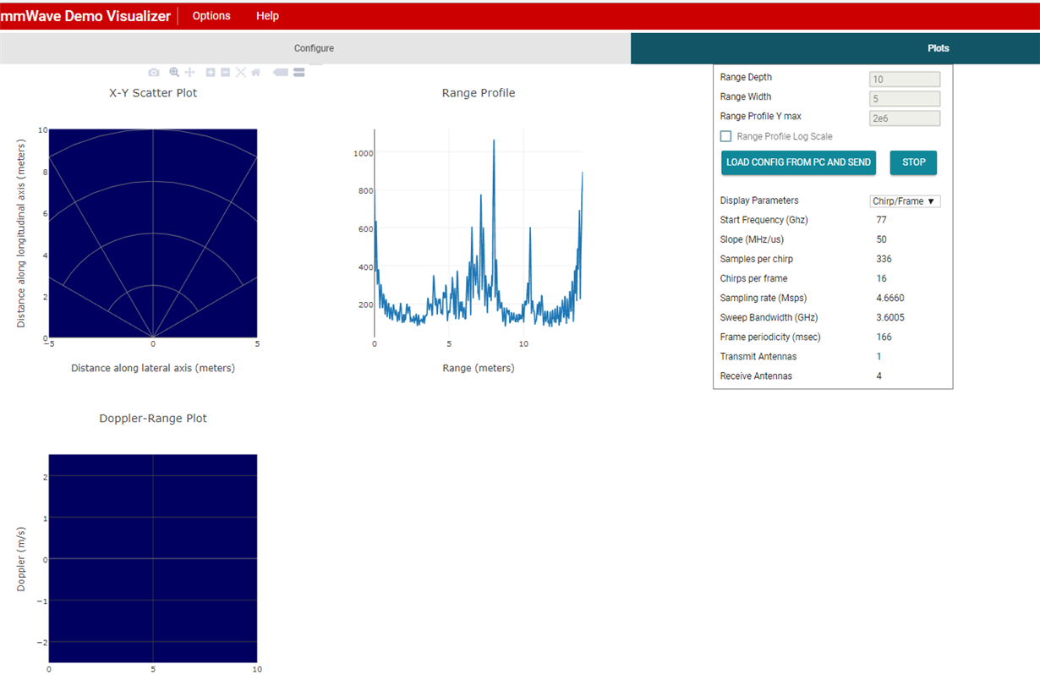Select the Zoom tool in plot toolbar
This screenshot has width=1040, height=675.
click(x=174, y=72)
